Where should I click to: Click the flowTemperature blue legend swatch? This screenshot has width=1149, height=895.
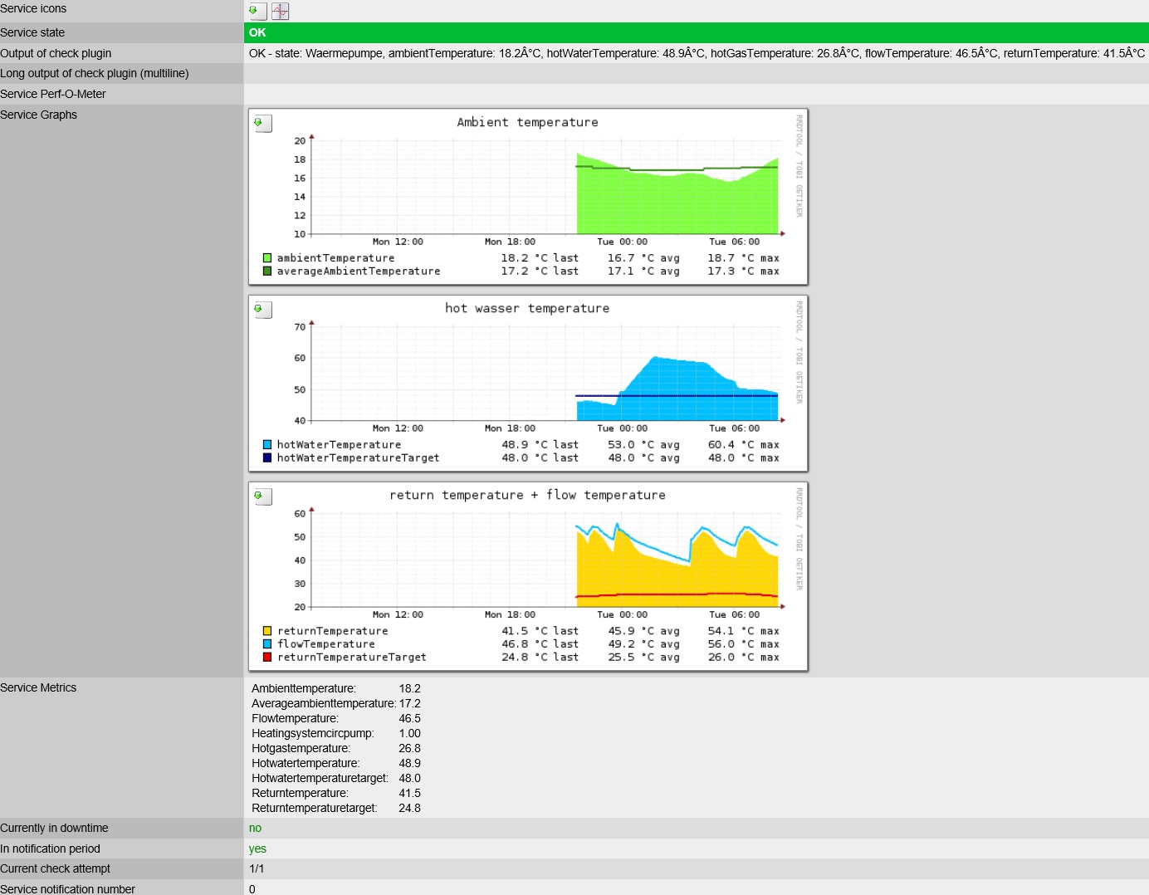pyautogui.click(x=267, y=644)
